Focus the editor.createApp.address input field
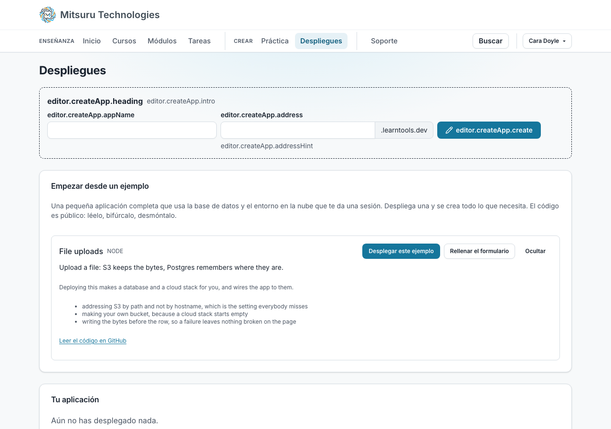611x429 pixels. pyautogui.click(x=298, y=130)
